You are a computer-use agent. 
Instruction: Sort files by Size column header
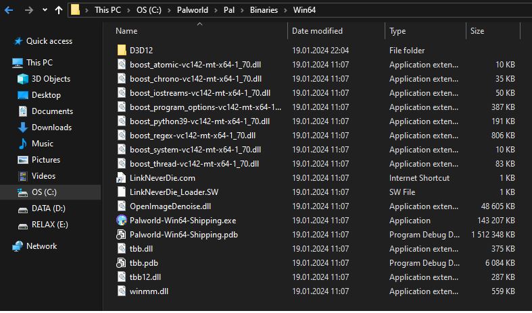[477, 31]
